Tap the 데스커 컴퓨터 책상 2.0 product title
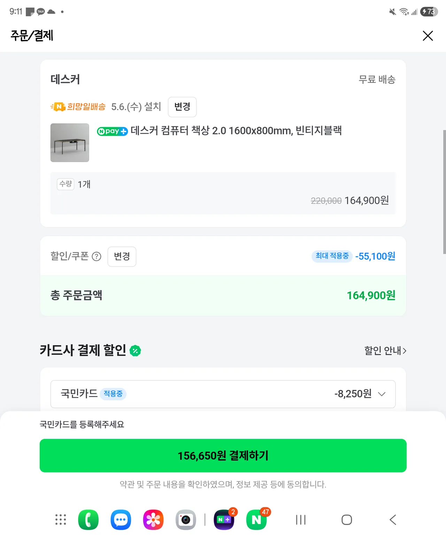The image size is (446, 535). point(236,131)
